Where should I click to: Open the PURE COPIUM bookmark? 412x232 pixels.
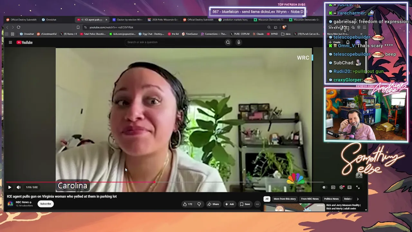[x=240, y=34]
